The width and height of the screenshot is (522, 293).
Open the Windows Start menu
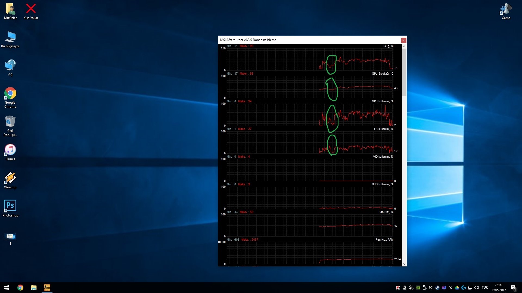tap(7, 288)
